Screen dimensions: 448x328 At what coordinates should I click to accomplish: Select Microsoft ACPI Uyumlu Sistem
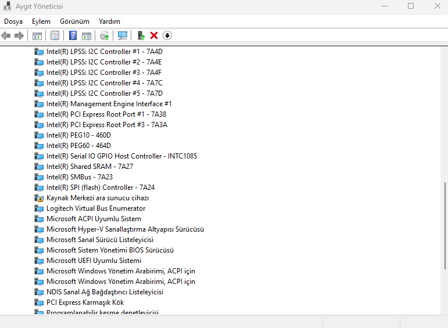[x=94, y=219]
